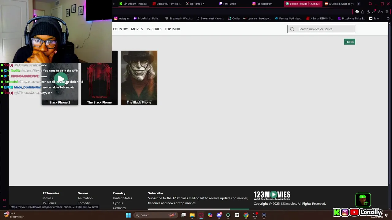Expand hidden bookmarks with chevron
The width and height of the screenshot is (392, 220).
coord(388,18)
